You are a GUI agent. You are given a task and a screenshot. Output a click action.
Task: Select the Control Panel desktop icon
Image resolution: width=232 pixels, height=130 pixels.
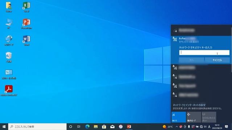click(9, 74)
